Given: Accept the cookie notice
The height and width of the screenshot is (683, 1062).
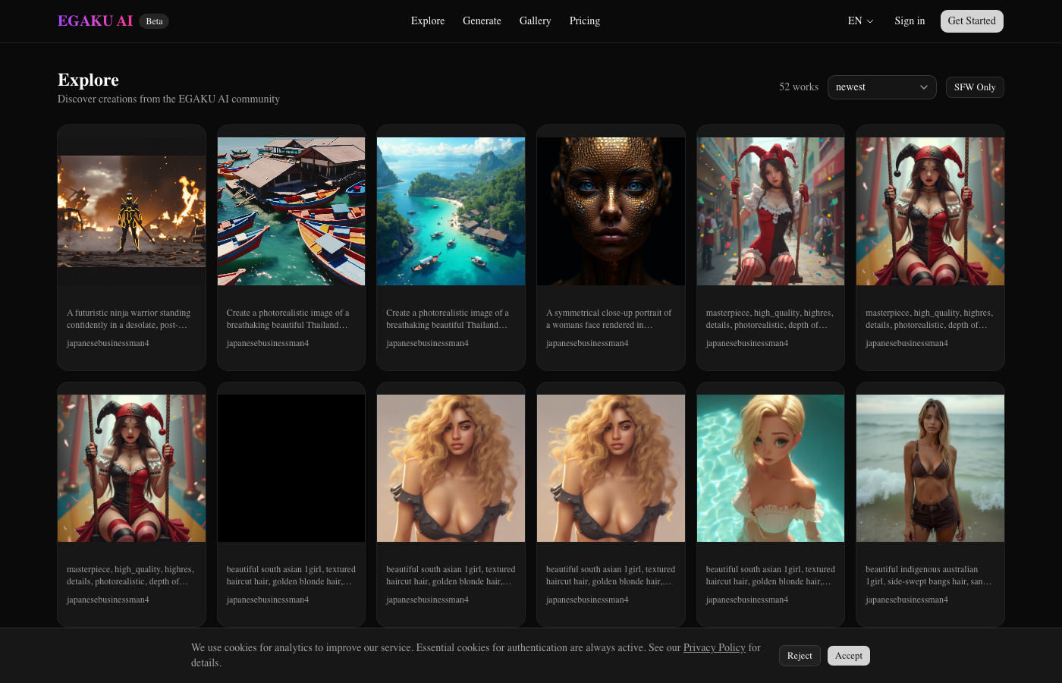Looking at the screenshot, I should (x=848, y=655).
